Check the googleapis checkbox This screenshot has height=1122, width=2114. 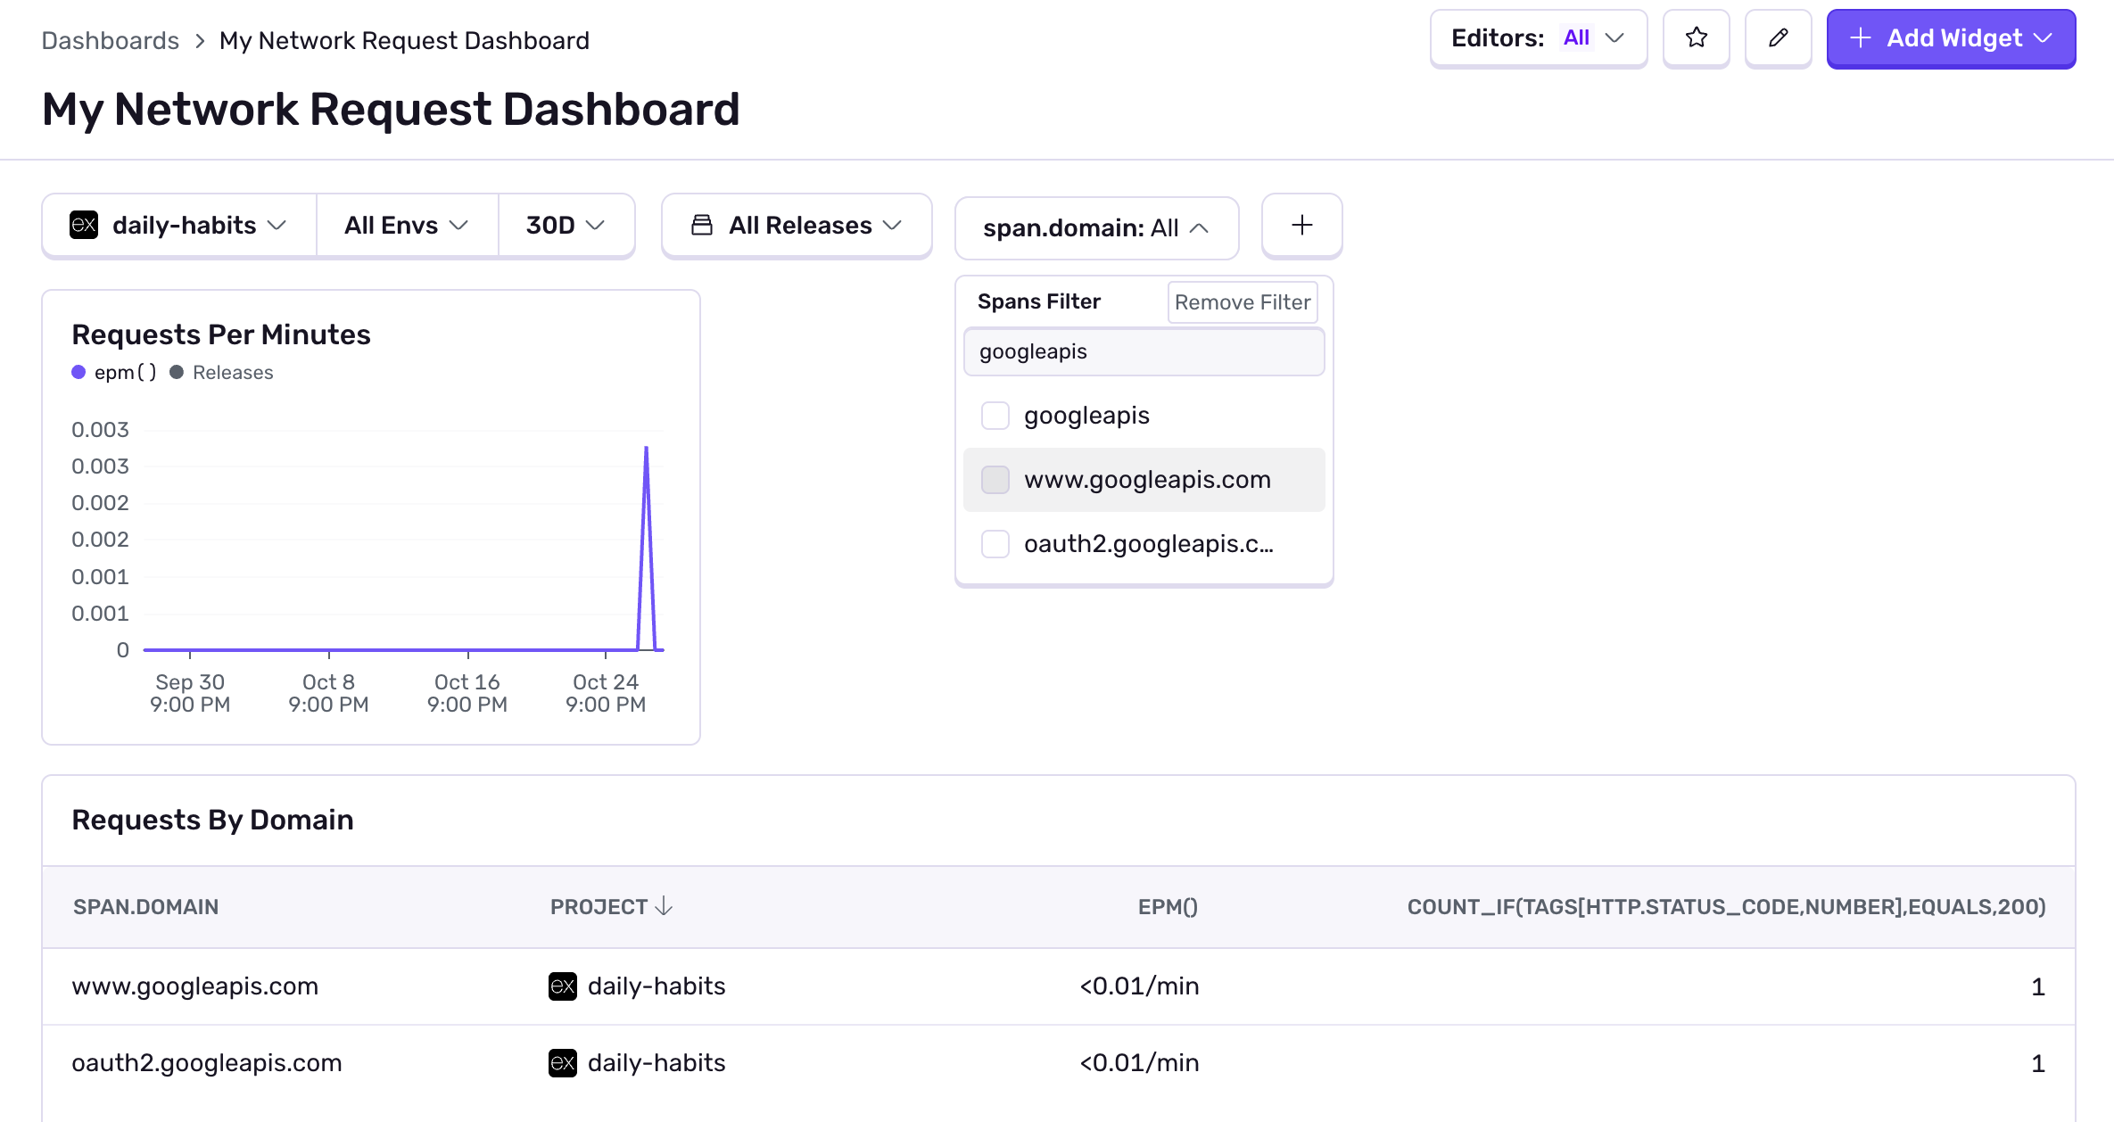coord(995,416)
